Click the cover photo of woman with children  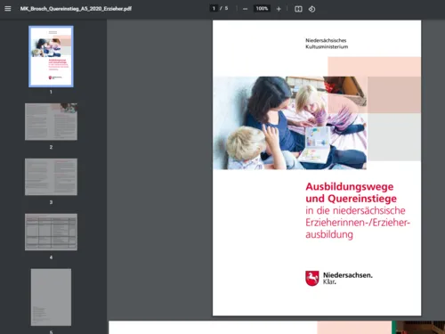point(289,123)
